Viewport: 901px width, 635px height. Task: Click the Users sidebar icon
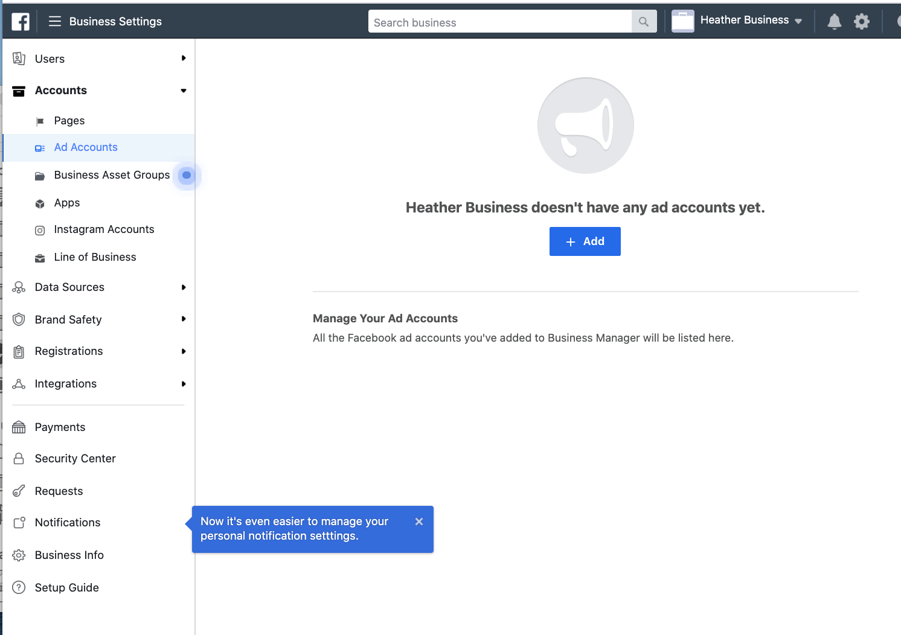[x=19, y=59]
